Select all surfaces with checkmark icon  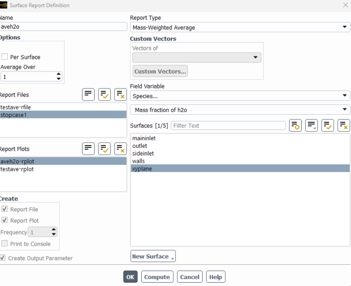coord(328,126)
